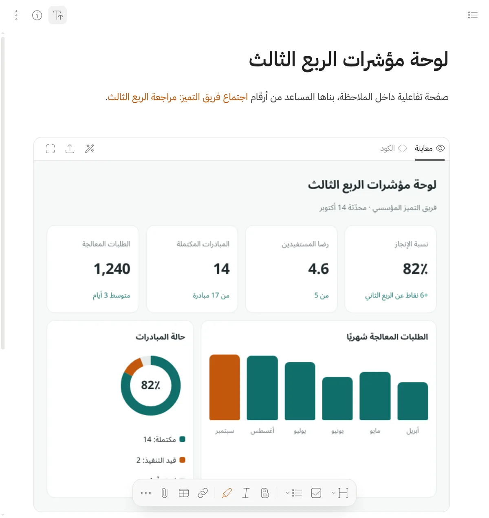489x518 pixels.
Task: Click the ellipsis in the floating toolbar
Action: pyautogui.click(x=145, y=493)
